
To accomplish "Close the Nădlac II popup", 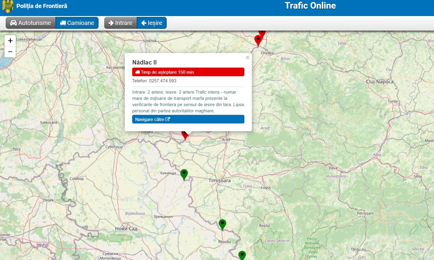I will [247, 58].
